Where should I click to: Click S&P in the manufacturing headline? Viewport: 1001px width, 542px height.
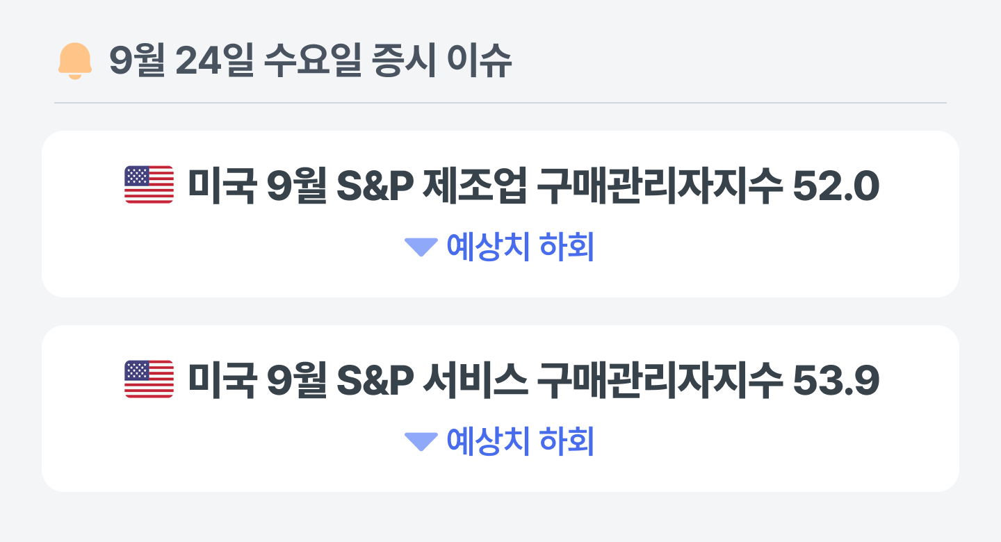[x=376, y=186]
